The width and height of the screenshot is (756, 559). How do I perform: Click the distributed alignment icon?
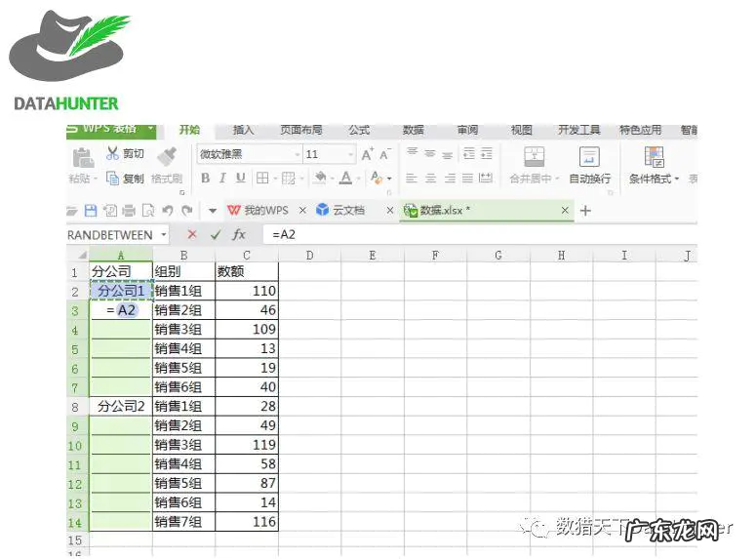coord(486,178)
